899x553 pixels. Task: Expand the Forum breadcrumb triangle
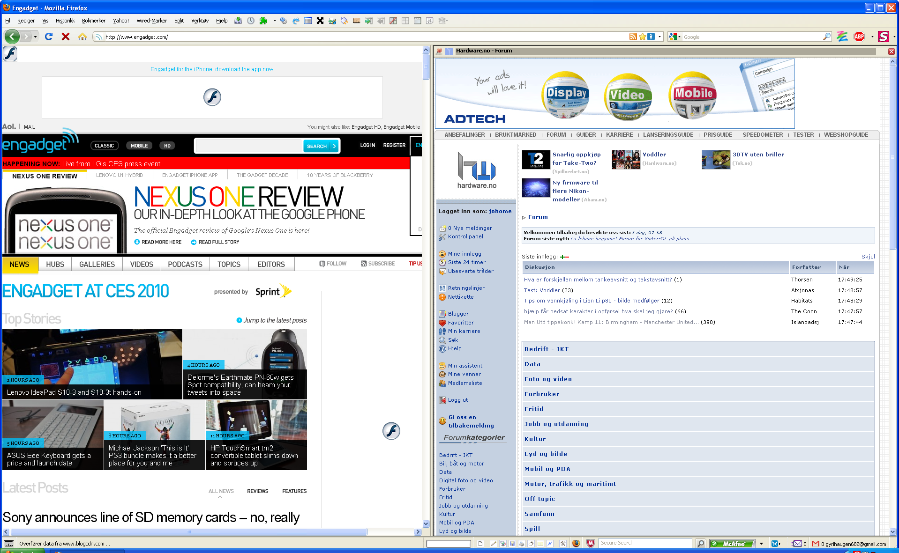(x=524, y=217)
